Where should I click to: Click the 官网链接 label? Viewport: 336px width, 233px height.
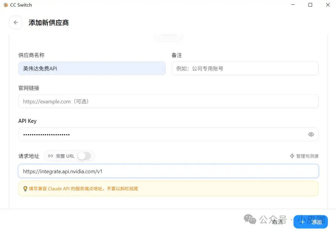[x=29, y=88]
